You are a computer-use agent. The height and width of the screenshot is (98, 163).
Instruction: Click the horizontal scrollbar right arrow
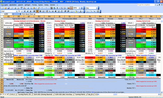(x=159, y=94)
